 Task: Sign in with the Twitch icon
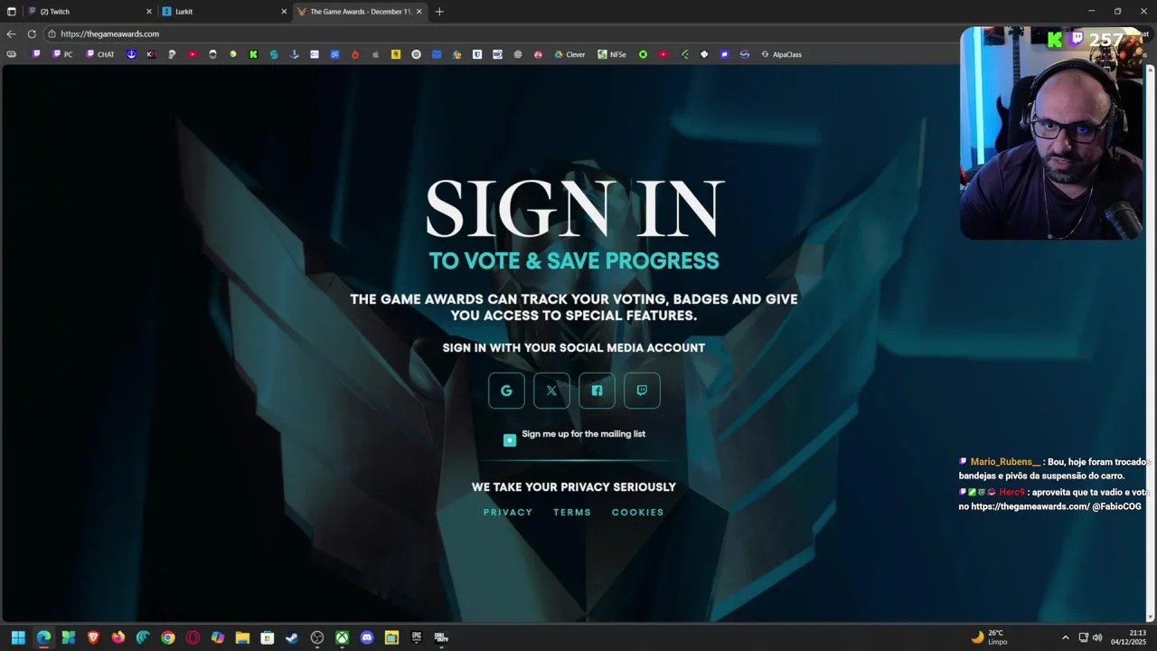[x=642, y=391]
